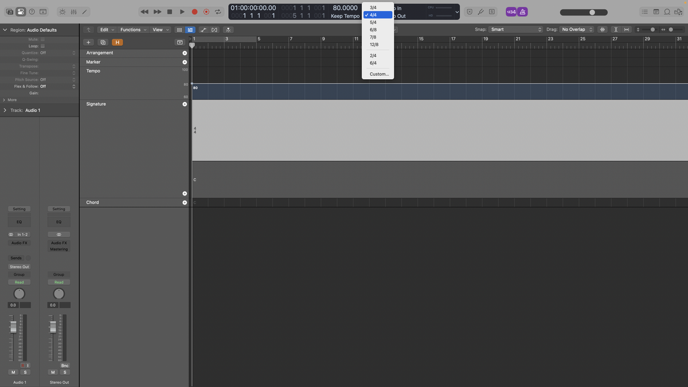Screen dimensions: 688x387
Task: Mute the Audio 1 channel strip
Action: pos(13,372)
